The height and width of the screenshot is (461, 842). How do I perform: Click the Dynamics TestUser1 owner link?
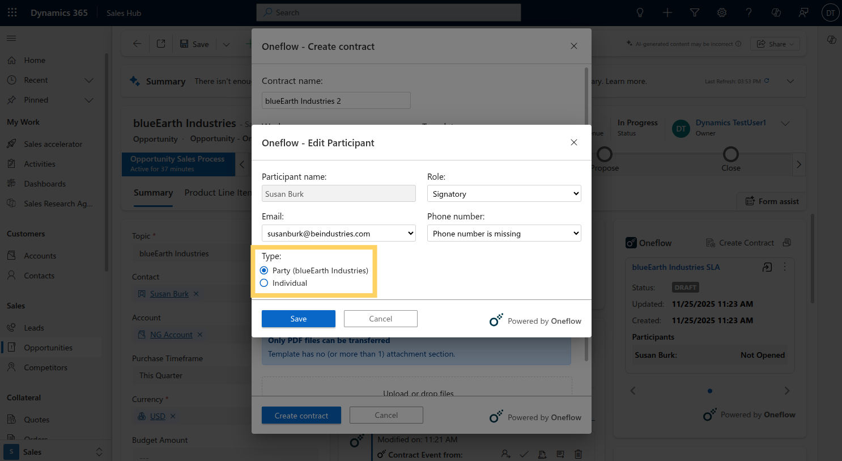point(731,122)
